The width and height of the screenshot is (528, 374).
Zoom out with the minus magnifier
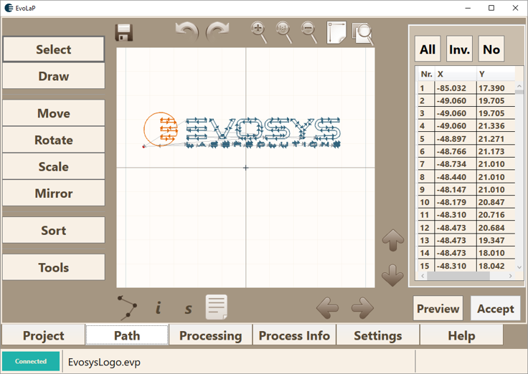(x=309, y=32)
